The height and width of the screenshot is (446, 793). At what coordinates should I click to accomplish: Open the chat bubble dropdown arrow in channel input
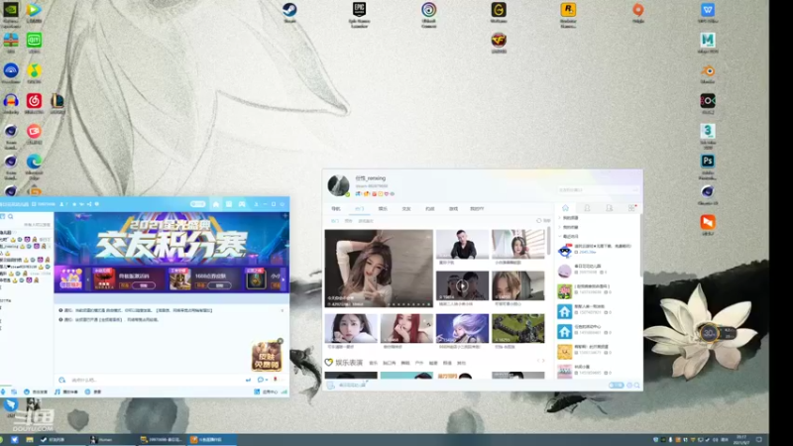[x=267, y=380]
